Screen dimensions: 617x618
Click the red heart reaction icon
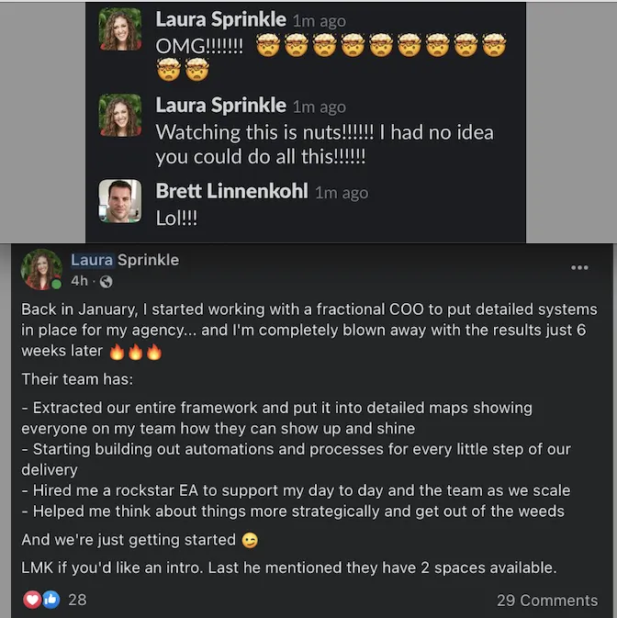pyautogui.click(x=32, y=600)
